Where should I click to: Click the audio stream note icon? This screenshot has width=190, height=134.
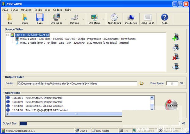tap(17, 43)
